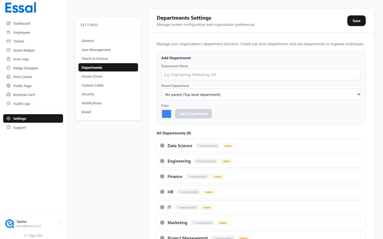Click the Print Centre printer icon

coord(9,77)
